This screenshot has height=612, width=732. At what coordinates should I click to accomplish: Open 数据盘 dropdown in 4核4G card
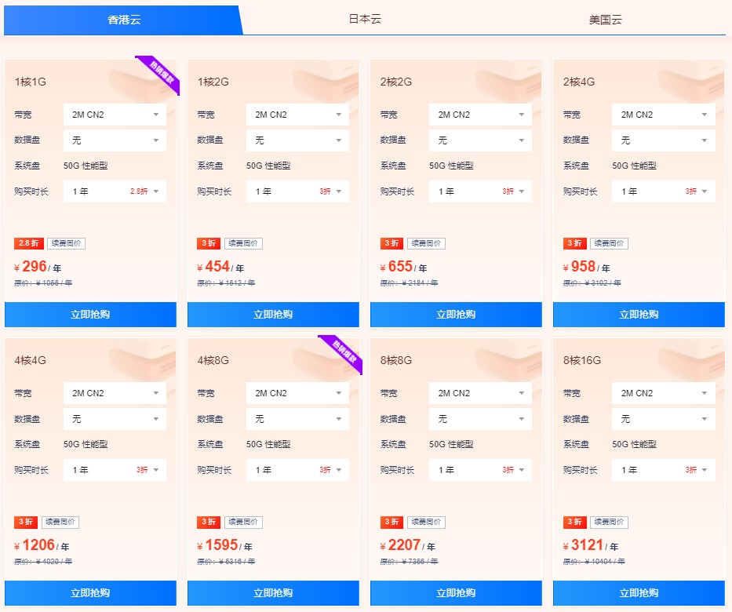tap(115, 419)
